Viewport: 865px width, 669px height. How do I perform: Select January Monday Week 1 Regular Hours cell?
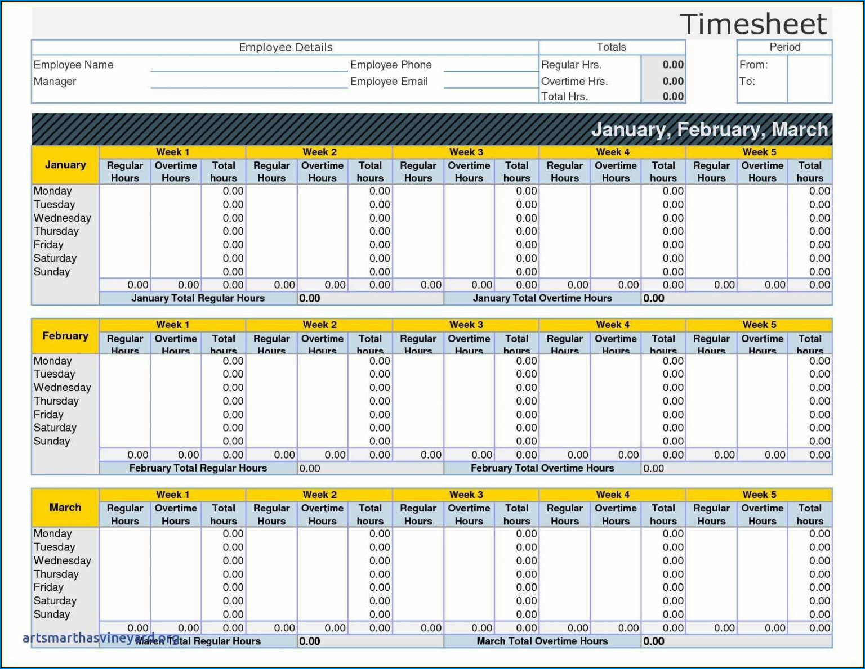tap(124, 191)
